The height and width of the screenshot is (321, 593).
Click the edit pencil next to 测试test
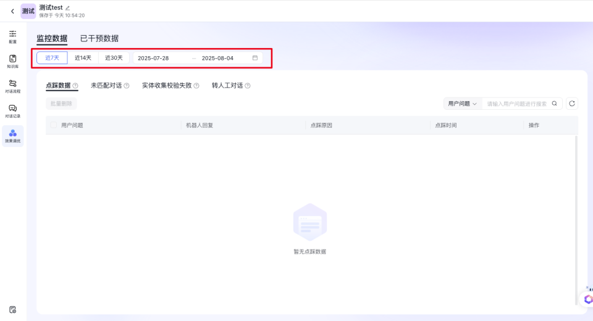tap(68, 7)
